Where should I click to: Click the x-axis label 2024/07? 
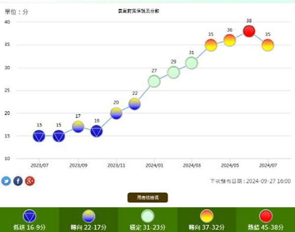268,165
